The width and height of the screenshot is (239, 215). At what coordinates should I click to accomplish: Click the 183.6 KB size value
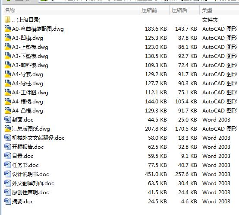(x=156, y=29)
